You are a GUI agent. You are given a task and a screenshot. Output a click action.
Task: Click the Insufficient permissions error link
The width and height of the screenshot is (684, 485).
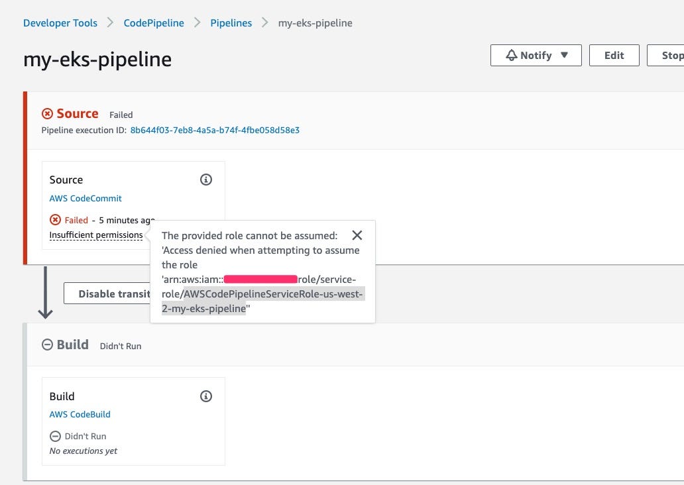[96, 235]
